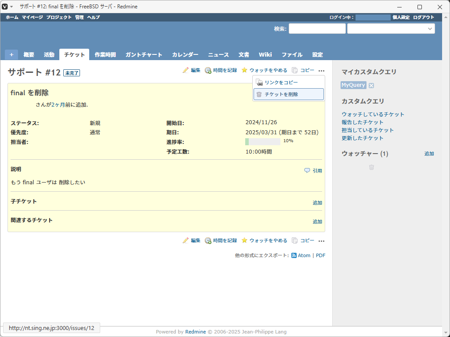450x337 pixels.
Task: Open the 作業時間 tab
Action: tap(105, 54)
